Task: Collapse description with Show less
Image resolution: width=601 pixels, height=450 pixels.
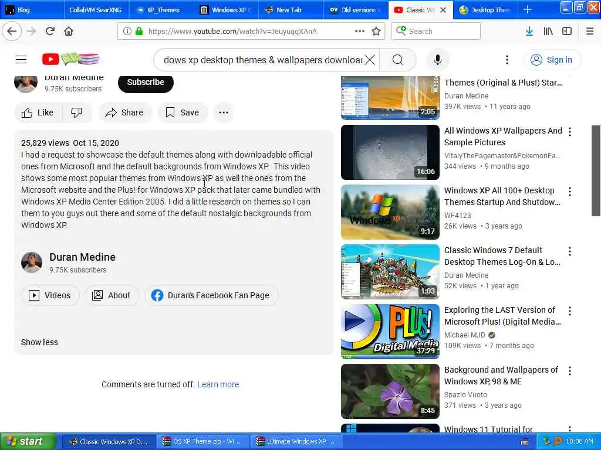Action: (x=39, y=342)
